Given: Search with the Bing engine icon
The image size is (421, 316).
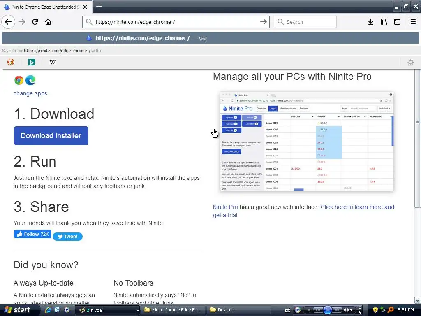Looking at the screenshot, I should [x=31, y=62].
